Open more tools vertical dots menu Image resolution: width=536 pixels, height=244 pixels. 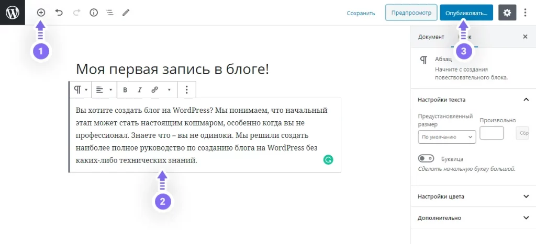point(526,13)
